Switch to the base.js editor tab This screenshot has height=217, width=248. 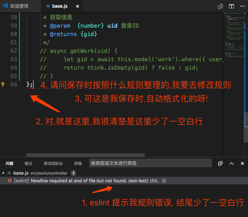point(60,6)
